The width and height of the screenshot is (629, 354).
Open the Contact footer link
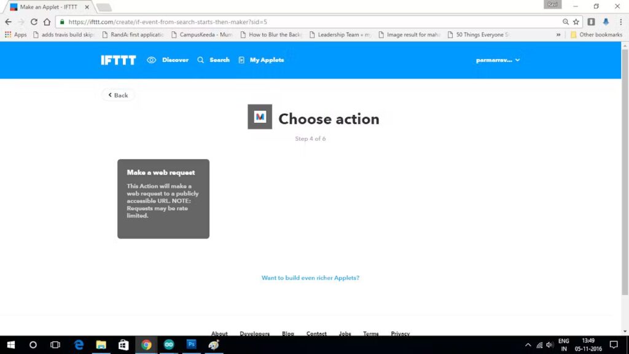tap(316, 333)
